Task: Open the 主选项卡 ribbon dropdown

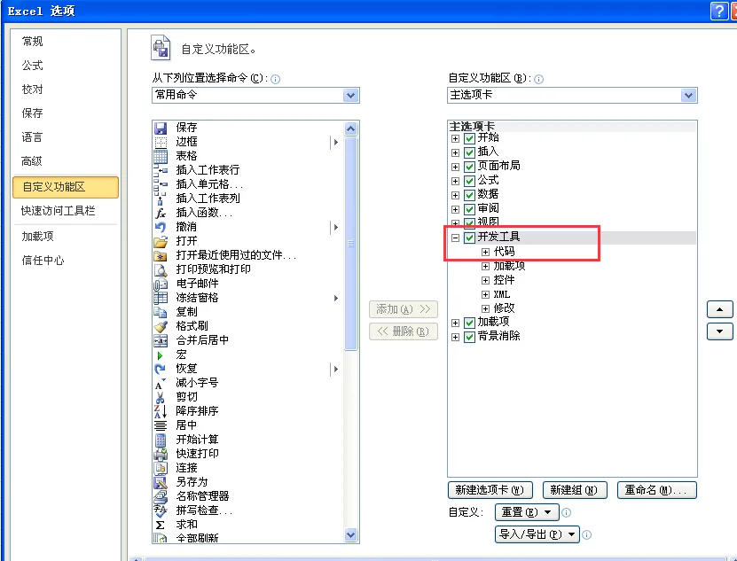Action: (688, 96)
